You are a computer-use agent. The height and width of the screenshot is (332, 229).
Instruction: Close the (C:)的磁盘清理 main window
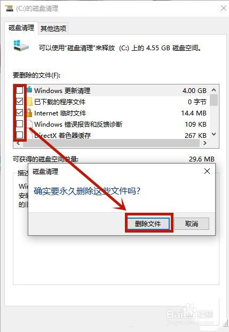(x=224, y=8)
